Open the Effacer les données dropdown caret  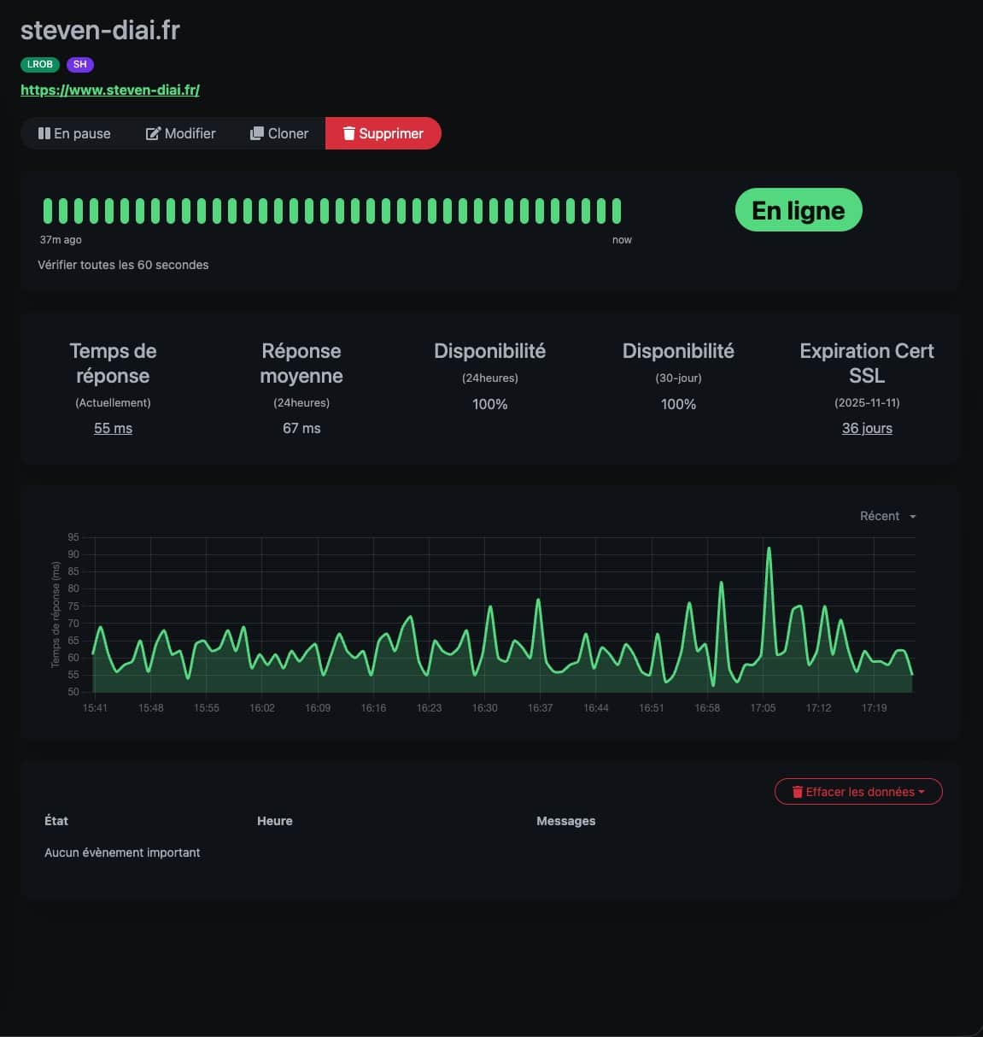click(x=922, y=792)
